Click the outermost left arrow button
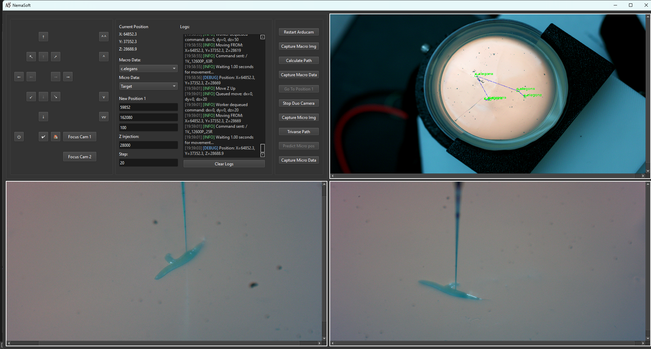 pyautogui.click(x=19, y=77)
